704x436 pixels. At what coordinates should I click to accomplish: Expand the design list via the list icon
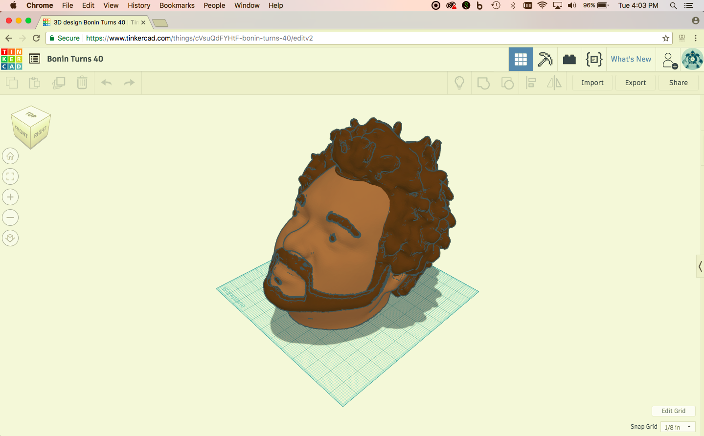tap(34, 59)
